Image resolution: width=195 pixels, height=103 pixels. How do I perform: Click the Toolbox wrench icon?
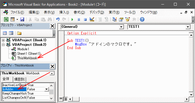pyautogui.click(x=134, y=19)
